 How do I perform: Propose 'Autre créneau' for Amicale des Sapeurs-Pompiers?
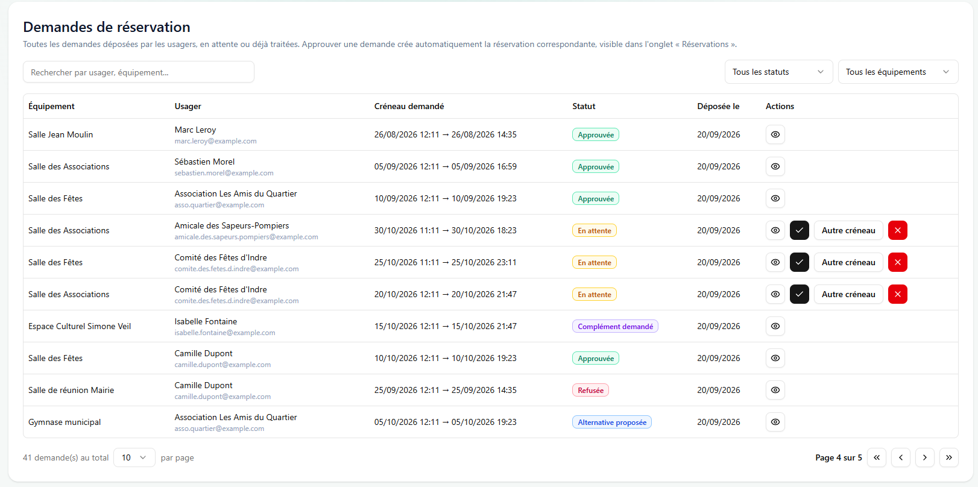(x=848, y=230)
